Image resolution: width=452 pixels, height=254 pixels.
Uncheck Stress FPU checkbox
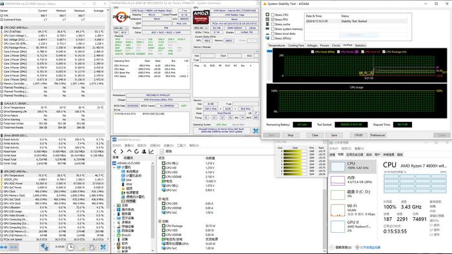pos(272,19)
